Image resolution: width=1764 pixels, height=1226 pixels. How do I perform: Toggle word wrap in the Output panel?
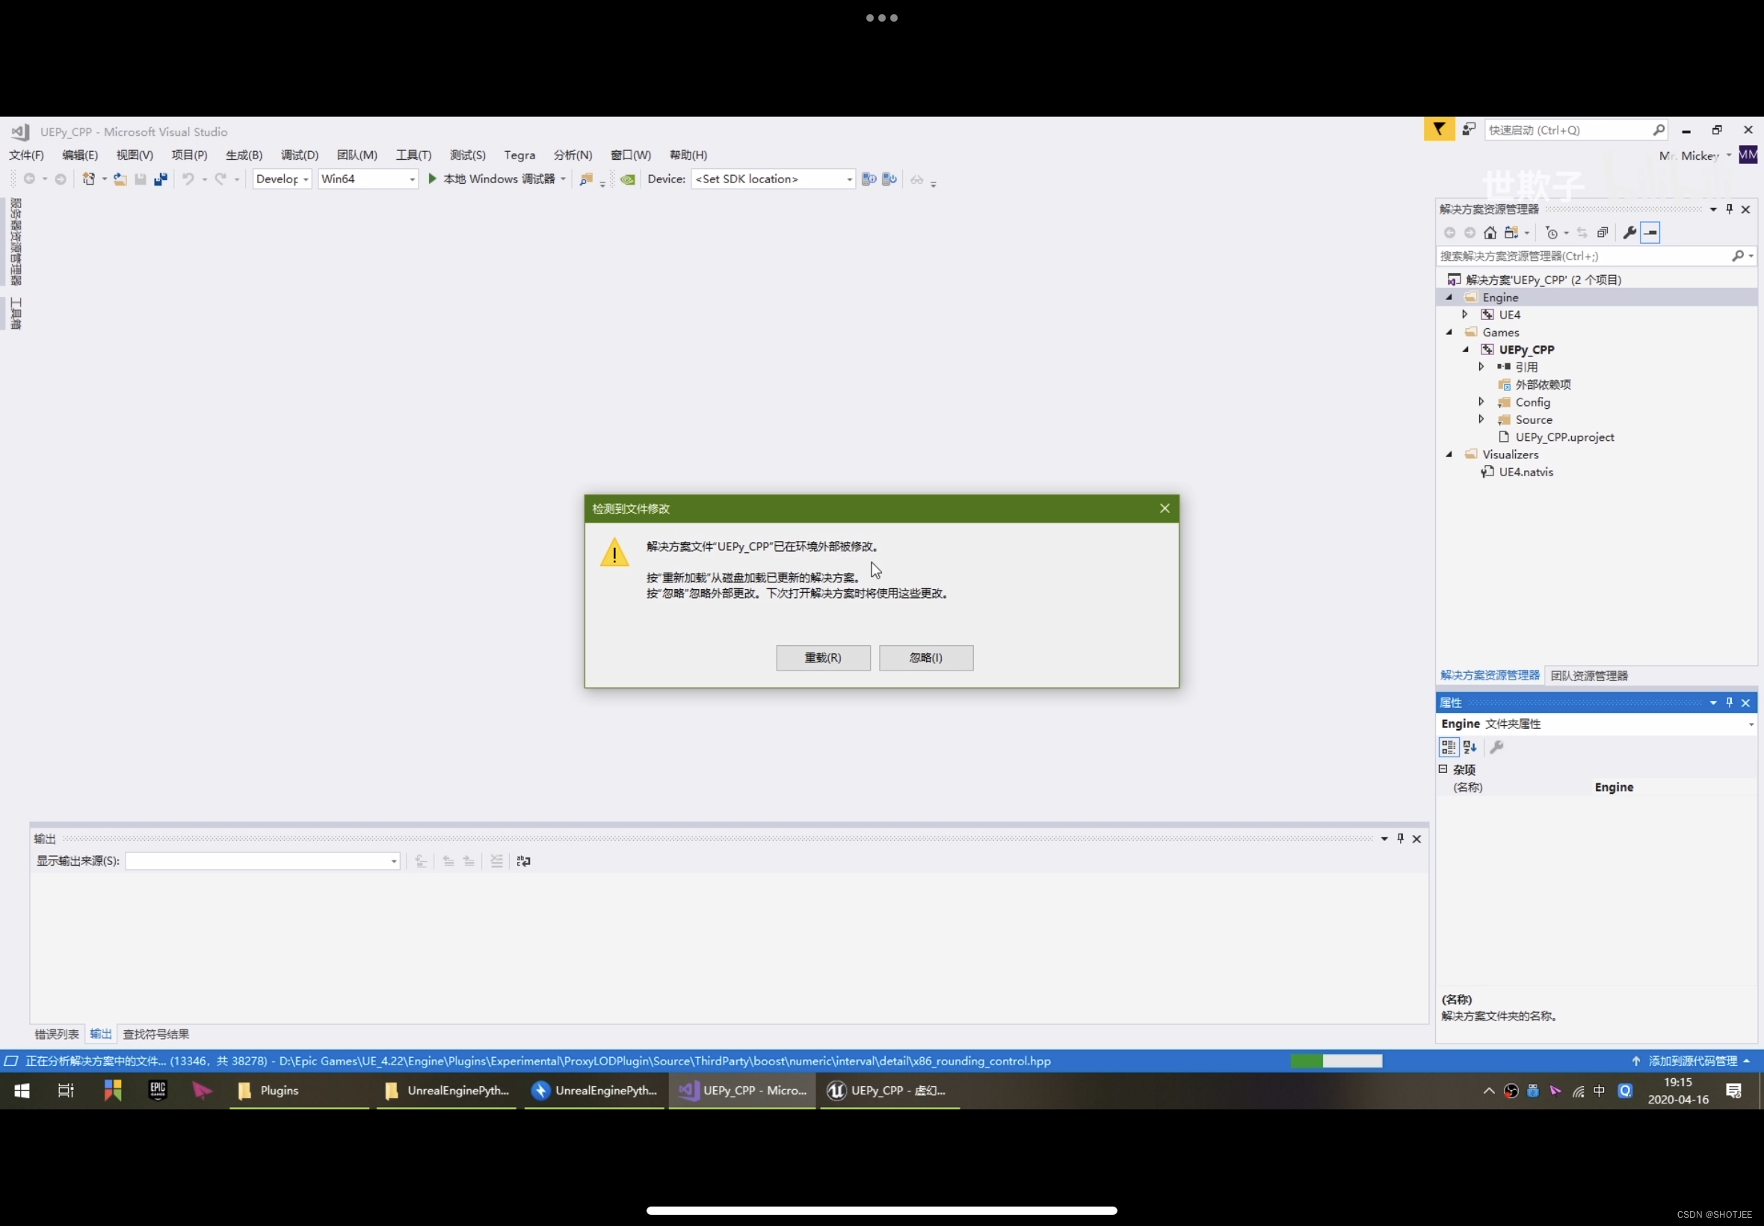point(523,861)
